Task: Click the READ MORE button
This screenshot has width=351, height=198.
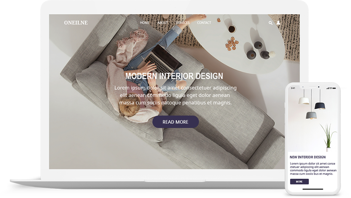Action: (x=175, y=122)
